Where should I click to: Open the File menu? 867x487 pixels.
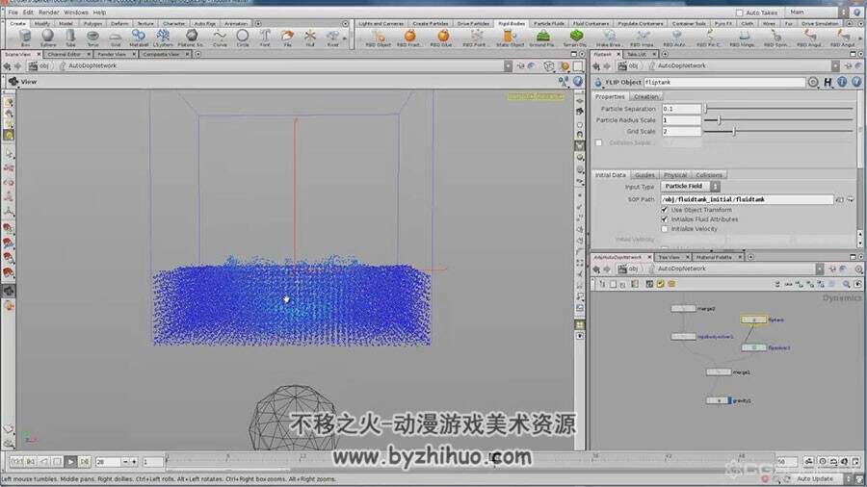point(13,13)
